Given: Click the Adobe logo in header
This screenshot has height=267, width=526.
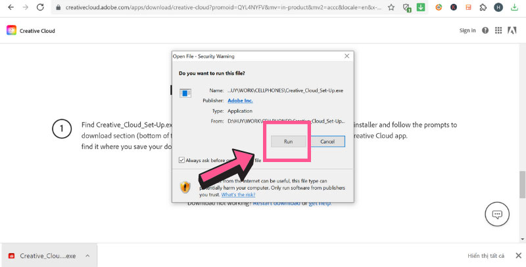Looking at the screenshot, I should (x=512, y=30).
